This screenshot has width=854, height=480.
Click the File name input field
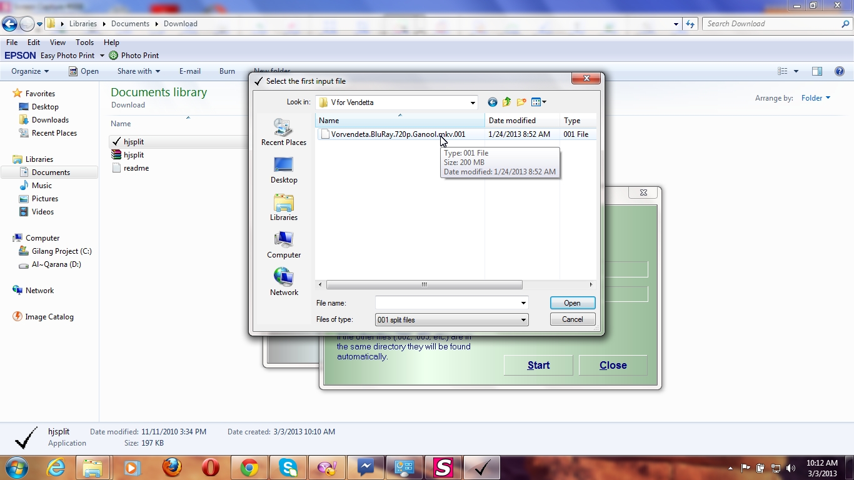tap(447, 303)
